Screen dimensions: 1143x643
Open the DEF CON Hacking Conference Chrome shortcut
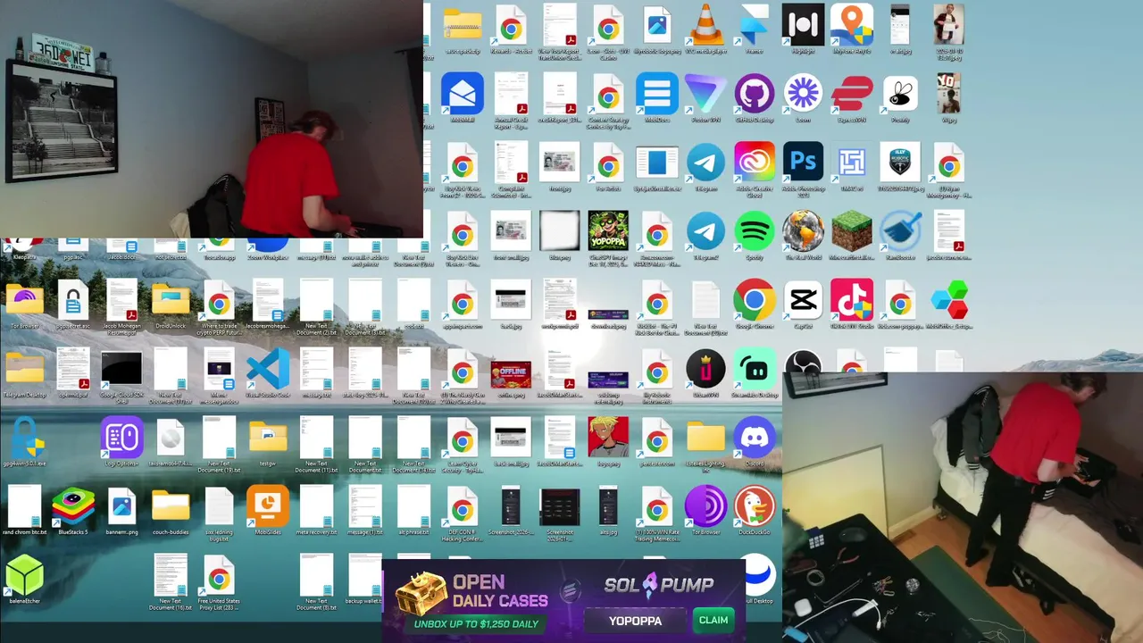[463, 507]
